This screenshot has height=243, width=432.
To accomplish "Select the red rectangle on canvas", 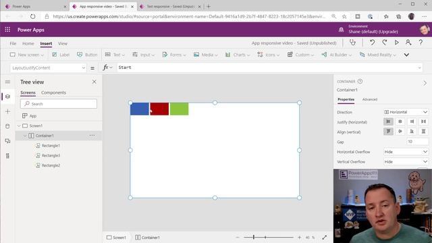I will 159,109.
